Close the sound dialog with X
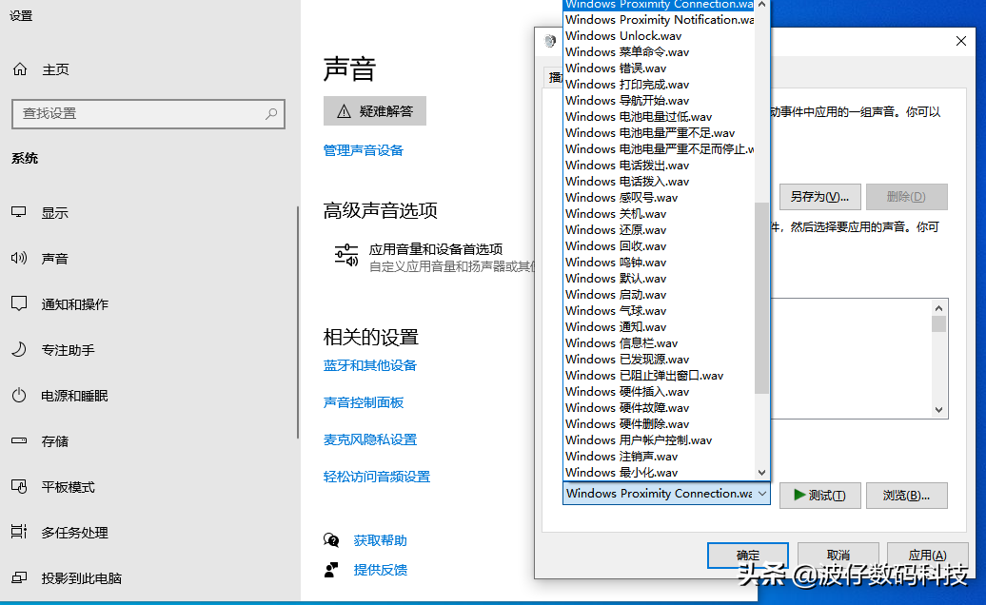Viewport: 986px width, 605px height. click(961, 41)
